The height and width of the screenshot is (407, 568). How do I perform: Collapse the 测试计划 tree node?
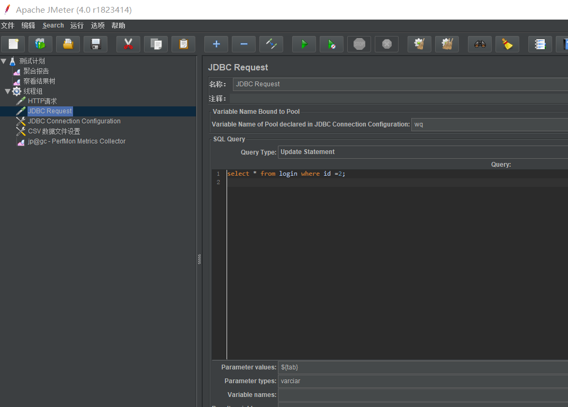pos(4,61)
